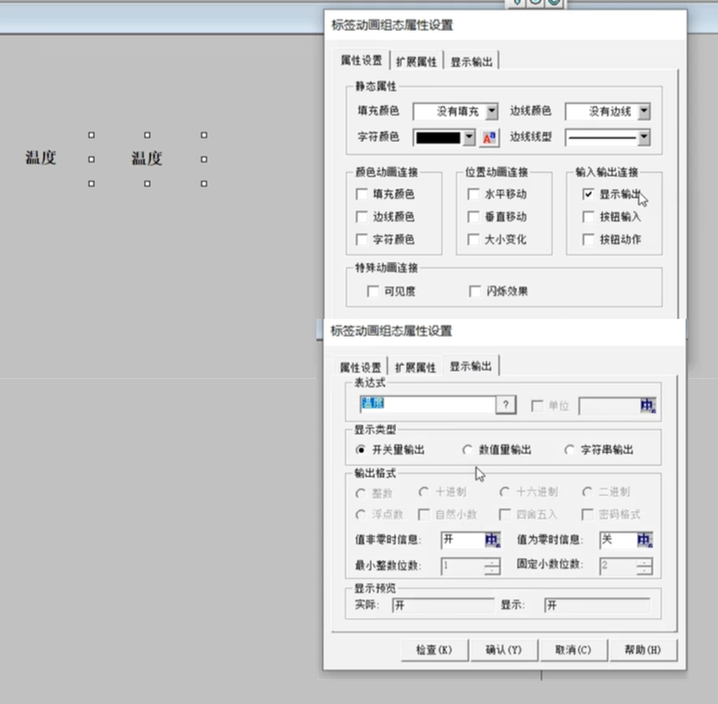Cancel the dialog with 取消(C)

pyautogui.click(x=573, y=650)
